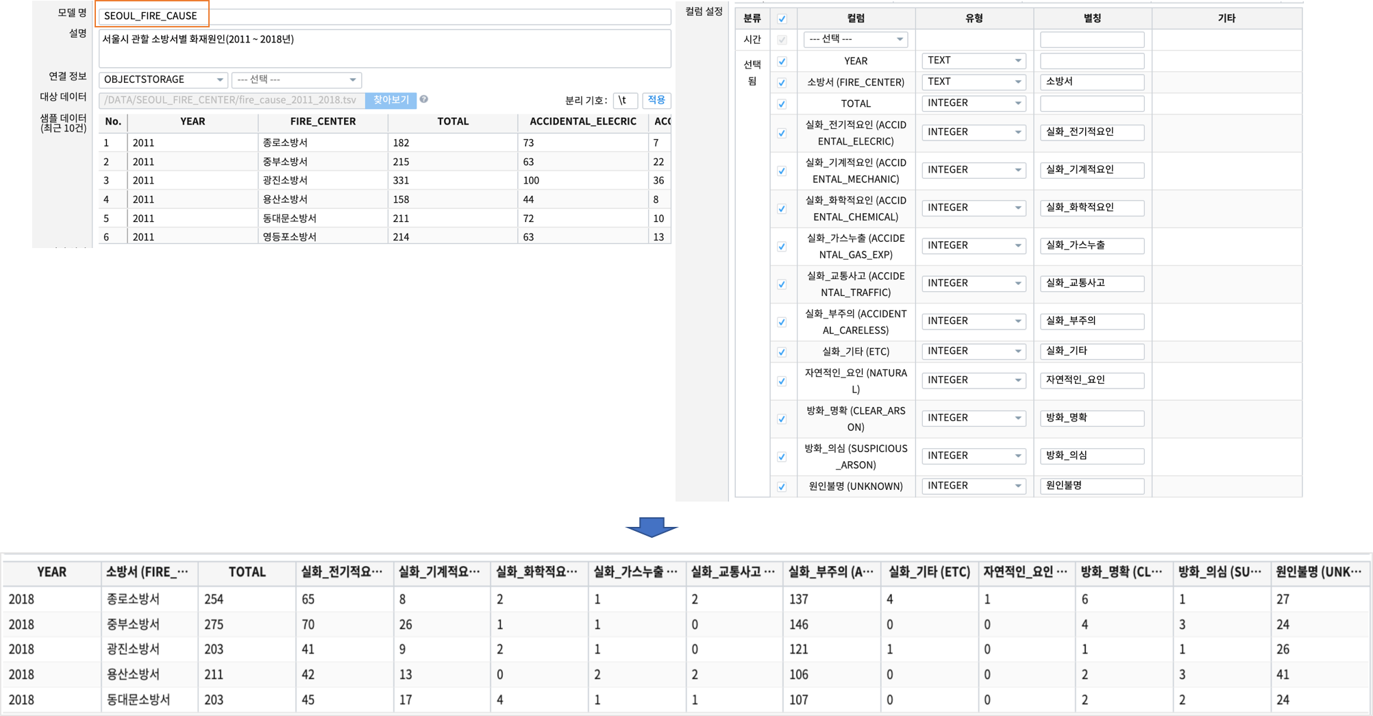
Task: Open the 시간 column '--- 선택 ---' dropdown
Action: (856, 39)
